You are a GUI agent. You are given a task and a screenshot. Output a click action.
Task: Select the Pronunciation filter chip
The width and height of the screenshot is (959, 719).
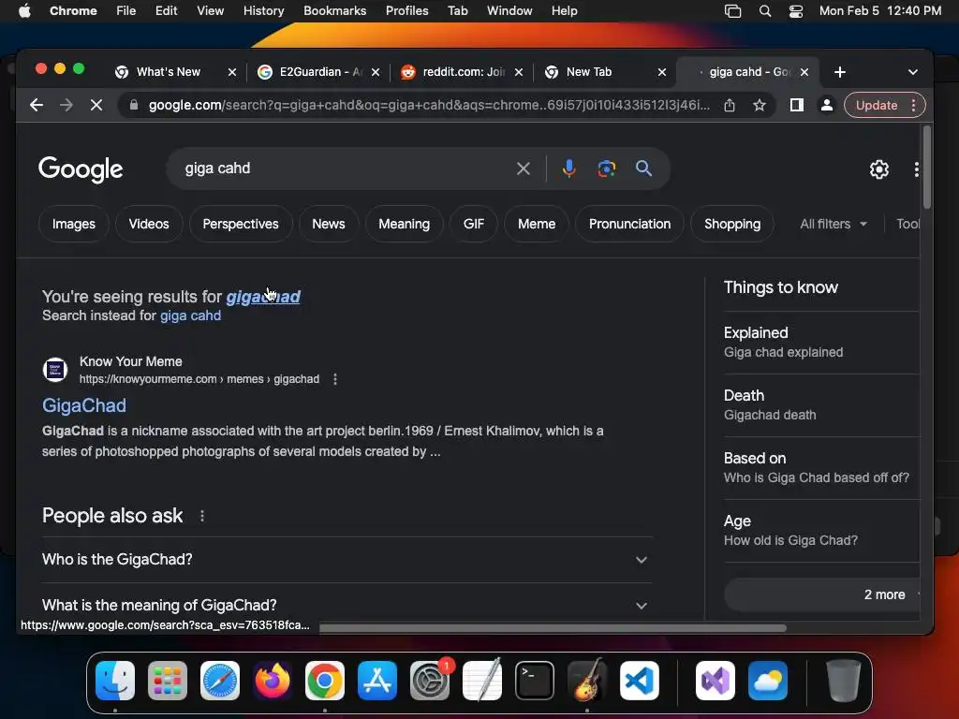point(629,225)
